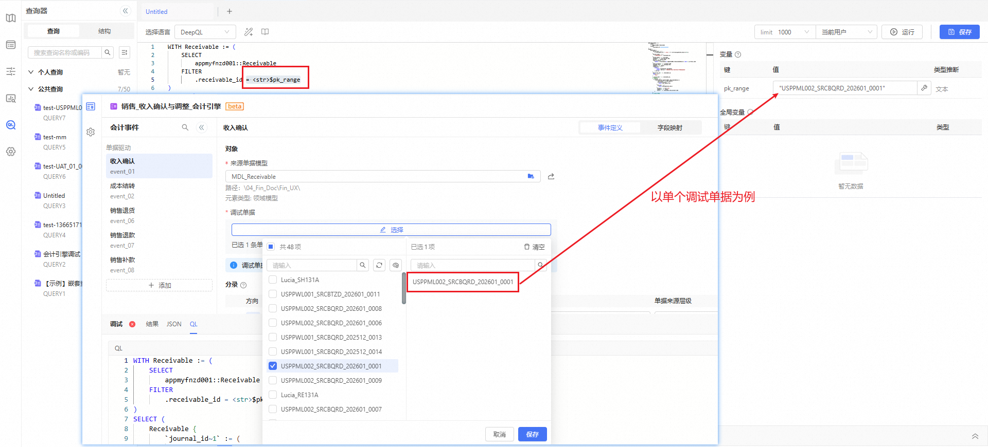Image resolution: width=988 pixels, height=447 pixels.
Task: Click search icon in accounting events panel
Action: [185, 127]
